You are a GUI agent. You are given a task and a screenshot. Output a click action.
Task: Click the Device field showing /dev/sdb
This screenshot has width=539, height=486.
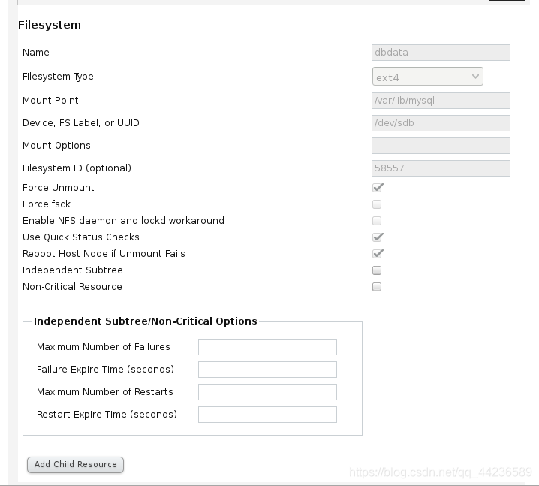coord(441,123)
